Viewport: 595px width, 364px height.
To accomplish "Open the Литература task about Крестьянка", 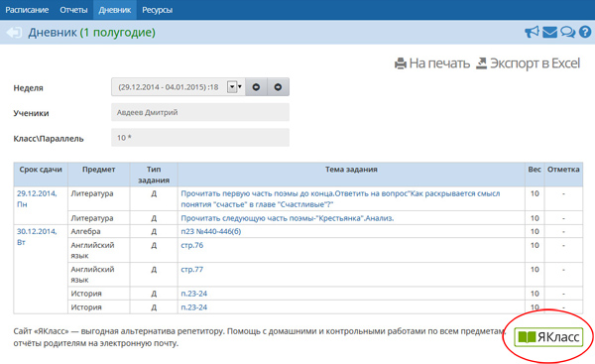I will click(x=288, y=218).
